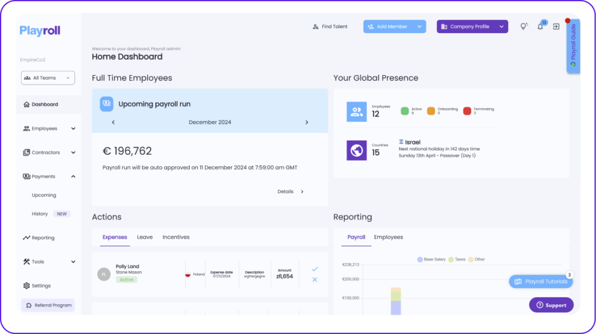
Task: Expand the Tools sidebar menu chevron
Action: click(73, 262)
